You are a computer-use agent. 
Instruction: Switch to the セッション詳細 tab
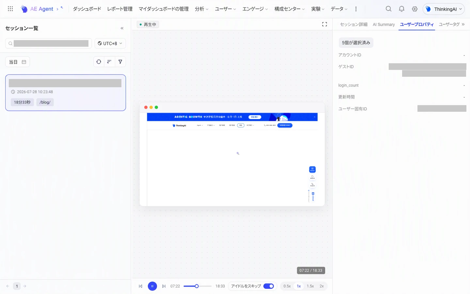[353, 24]
